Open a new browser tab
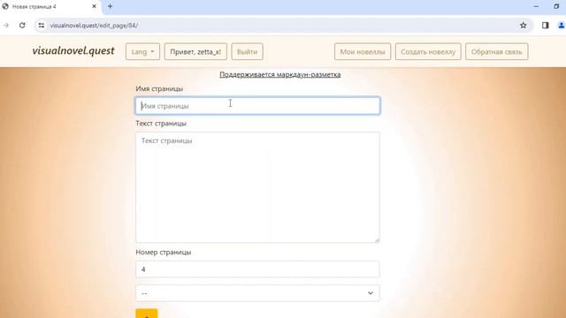 click(110, 6)
